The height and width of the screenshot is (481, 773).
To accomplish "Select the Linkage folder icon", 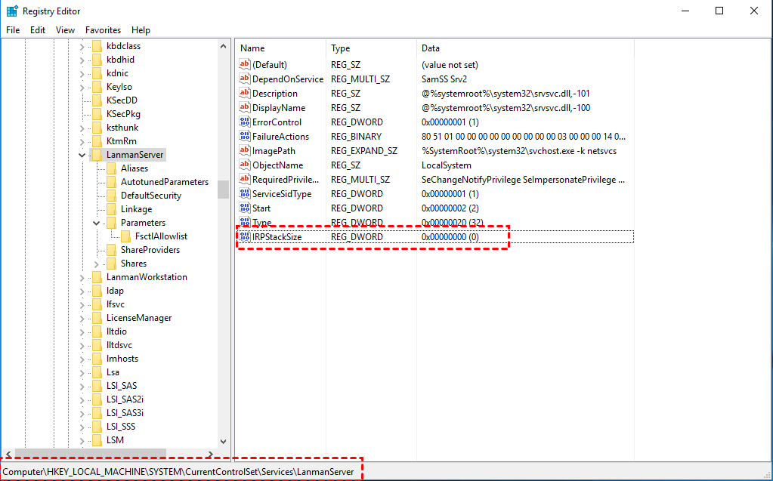I will (111, 209).
